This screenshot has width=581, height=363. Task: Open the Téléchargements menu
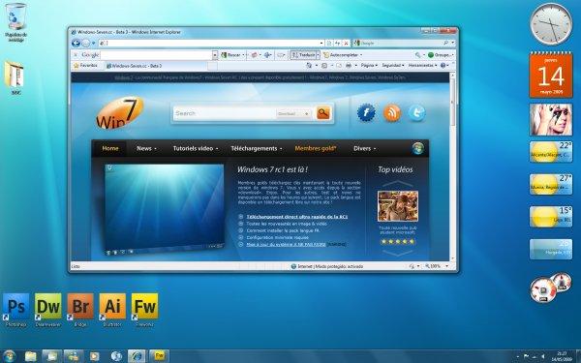click(x=257, y=148)
